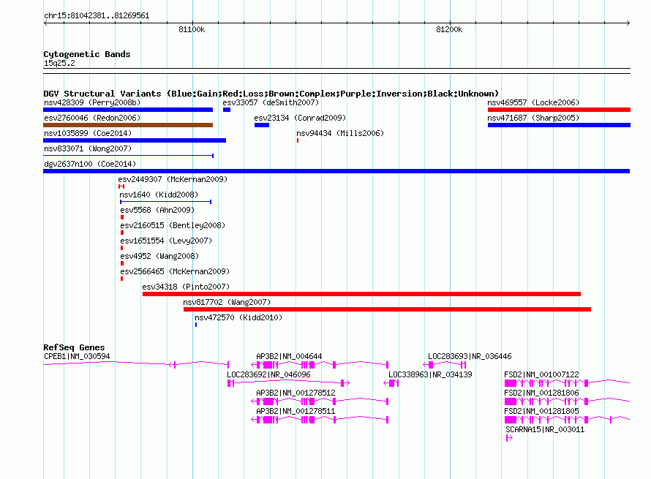Click the red esv1651554 marker
The height and width of the screenshot is (479, 651).
click(121, 248)
